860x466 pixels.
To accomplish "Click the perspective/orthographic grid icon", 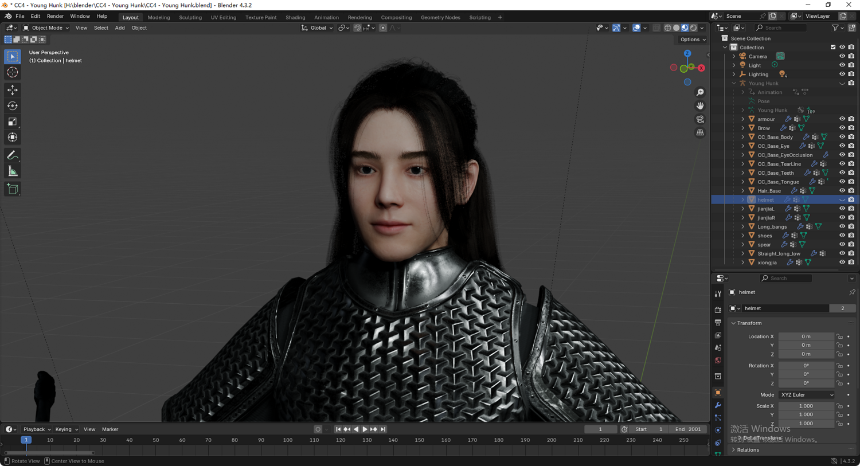I will [700, 132].
